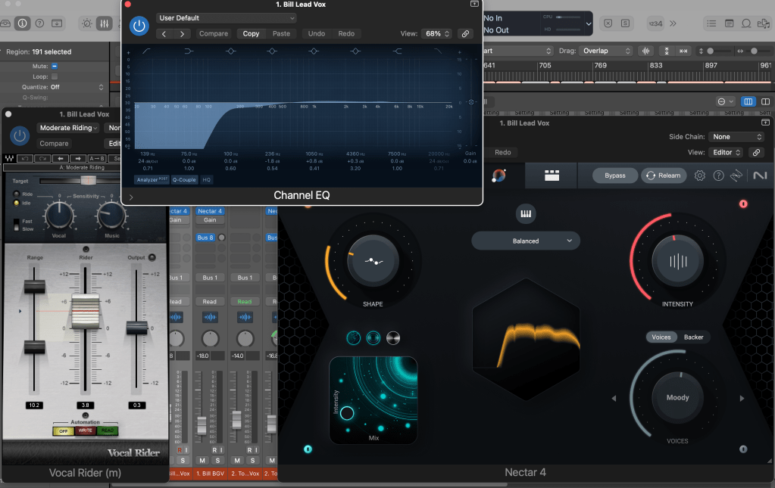Viewport: 775px width, 488px height.
Task: Enable the Loop checkbox in Region inspector
Action: [55, 76]
